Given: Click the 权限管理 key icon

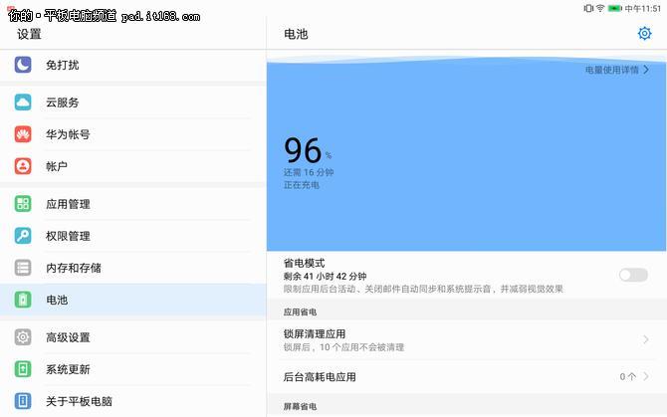Looking at the screenshot, I should pos(23,236).
